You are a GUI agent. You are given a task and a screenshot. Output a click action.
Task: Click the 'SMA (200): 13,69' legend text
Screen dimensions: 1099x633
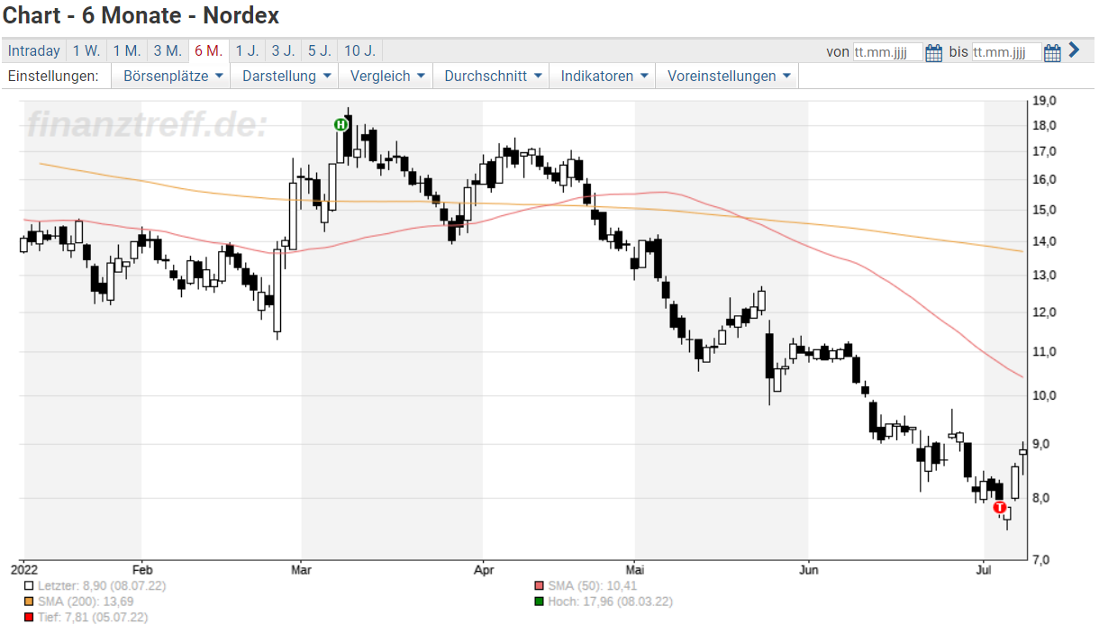tap(86, 601)
